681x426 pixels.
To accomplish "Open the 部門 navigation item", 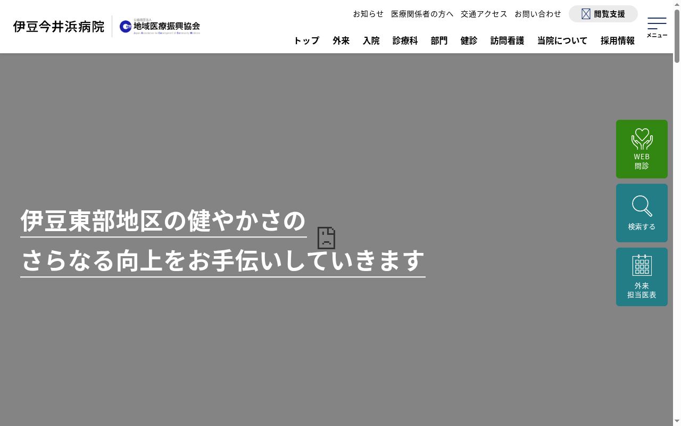I will (439, 40).
